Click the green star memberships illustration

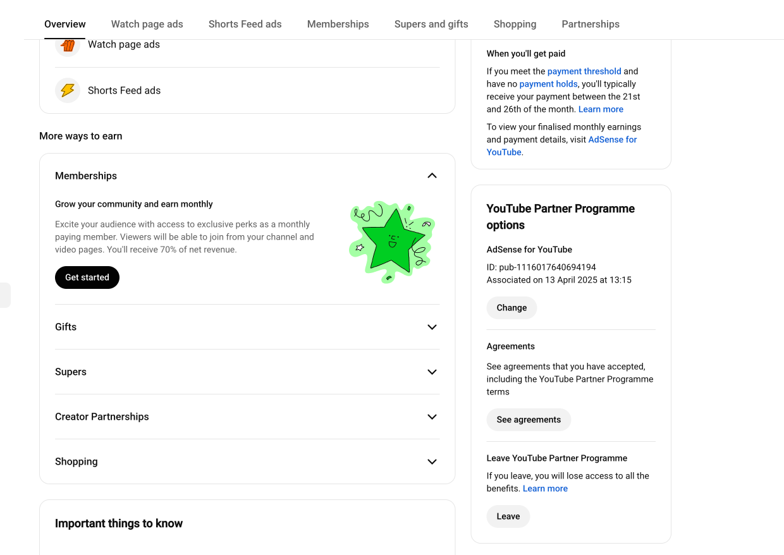pos(392,241)
